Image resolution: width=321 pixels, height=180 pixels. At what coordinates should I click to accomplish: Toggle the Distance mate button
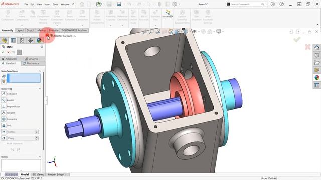[4, 132]
